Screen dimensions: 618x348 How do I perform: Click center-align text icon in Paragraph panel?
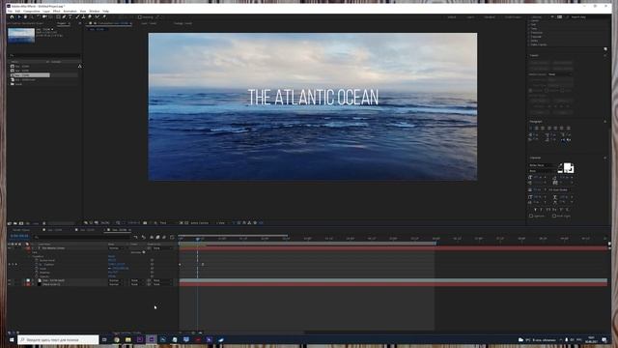[x=537, y=129]
